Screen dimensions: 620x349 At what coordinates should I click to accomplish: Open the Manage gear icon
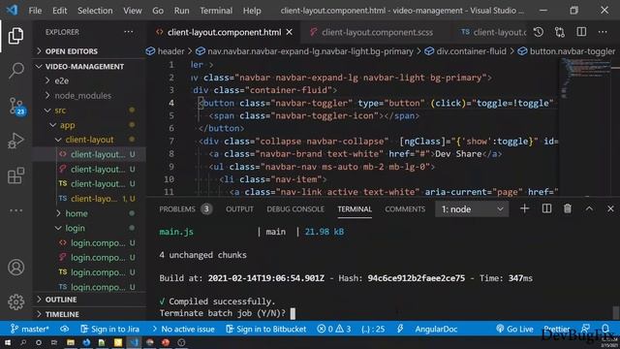click(x=15, y=301)
